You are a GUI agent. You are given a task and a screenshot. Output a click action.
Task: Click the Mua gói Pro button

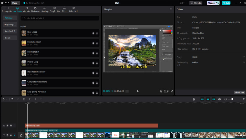(x=213, y=3)
